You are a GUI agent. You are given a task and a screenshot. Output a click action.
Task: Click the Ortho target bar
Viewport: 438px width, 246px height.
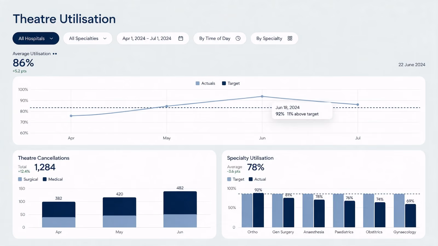click(247, 210)
